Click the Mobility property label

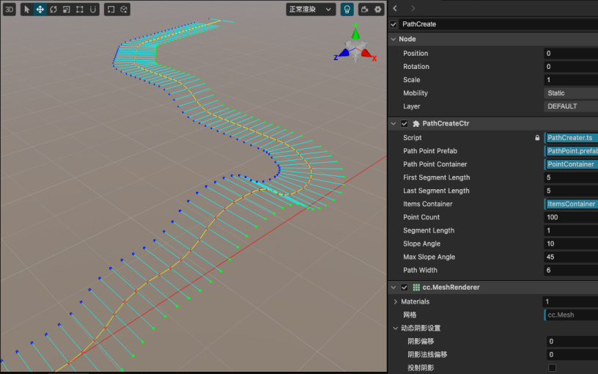pos(416,93)
